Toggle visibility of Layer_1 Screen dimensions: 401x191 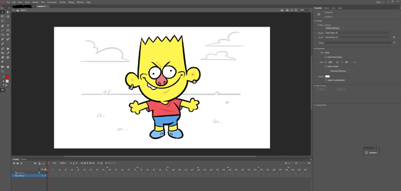click(x=43, y=173)
